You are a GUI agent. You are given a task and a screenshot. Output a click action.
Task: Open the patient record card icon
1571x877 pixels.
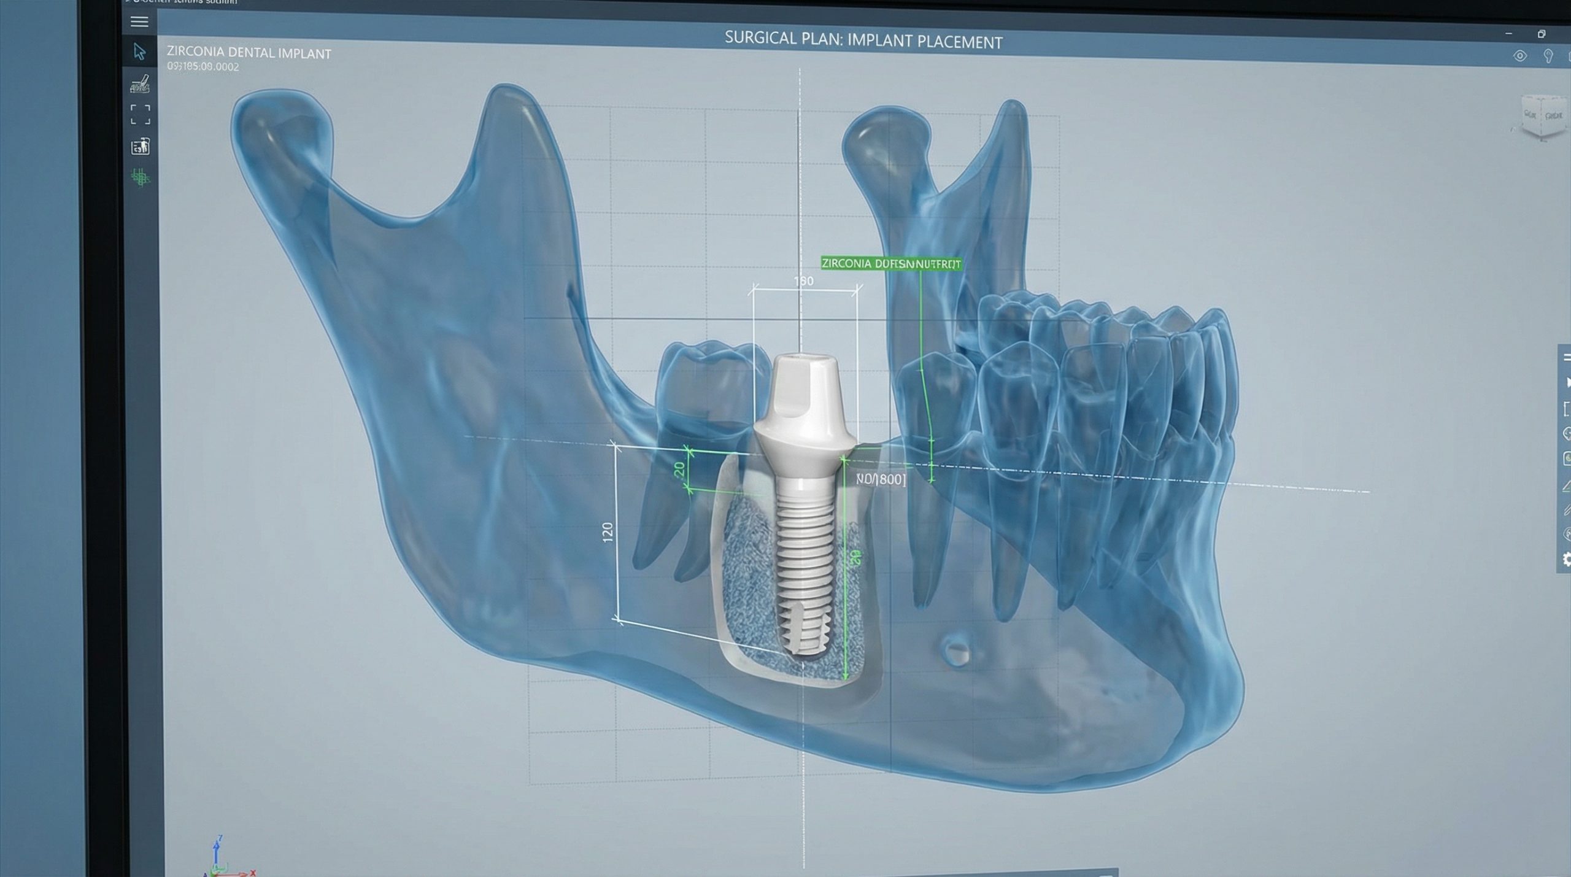point(140,147)
